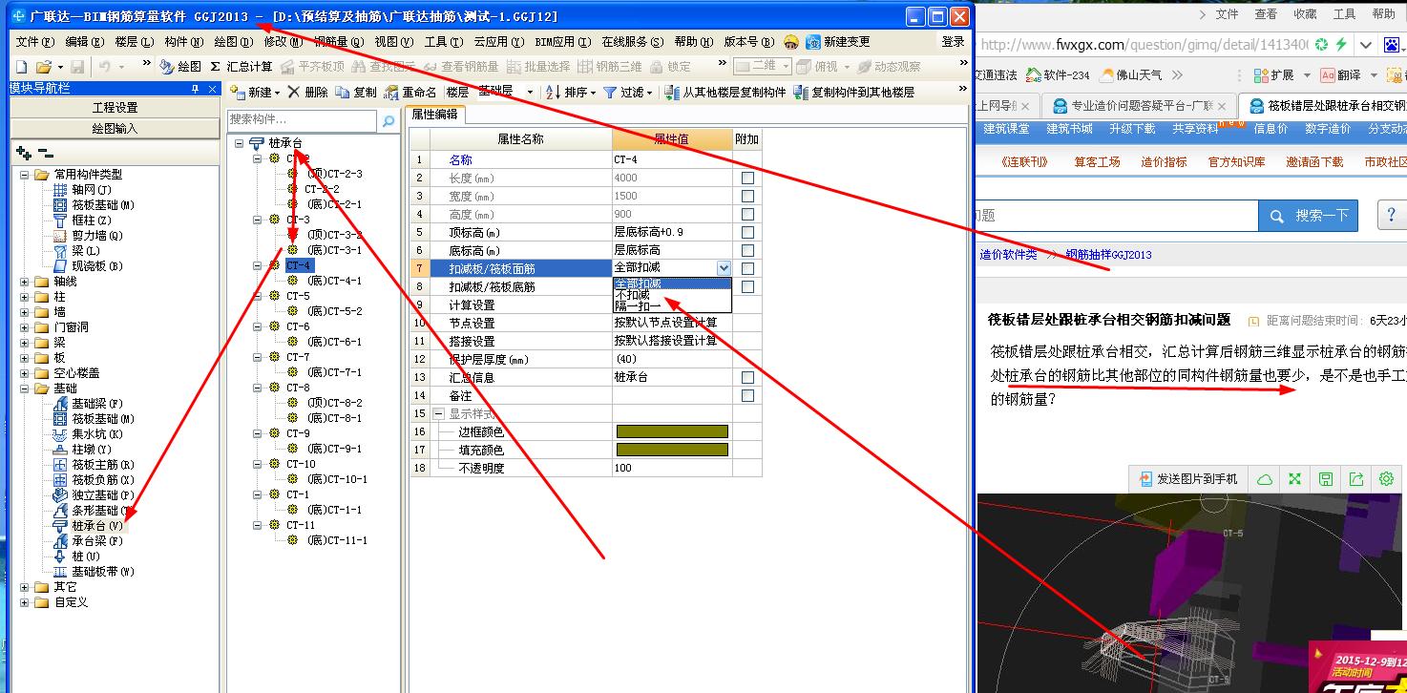This screenshot has height=693, width=1407.
Task: Click 绘图输入 navigation button
Action: point(115,128)
